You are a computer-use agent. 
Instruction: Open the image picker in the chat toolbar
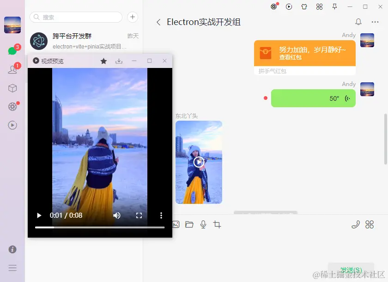(176, 224)
